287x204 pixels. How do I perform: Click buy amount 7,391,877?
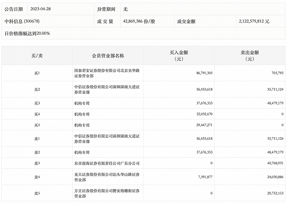tap(203, 177)
